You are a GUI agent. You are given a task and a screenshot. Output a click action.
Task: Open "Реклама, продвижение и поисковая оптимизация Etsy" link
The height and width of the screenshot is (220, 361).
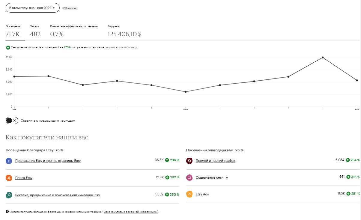tap(58, 195)
